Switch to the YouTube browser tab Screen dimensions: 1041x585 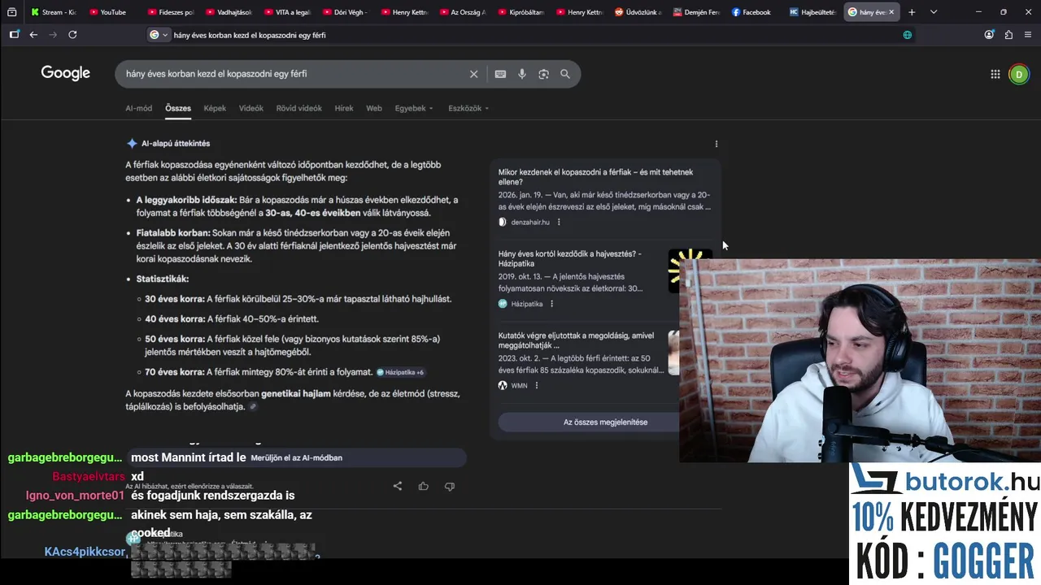pos(113,12)
